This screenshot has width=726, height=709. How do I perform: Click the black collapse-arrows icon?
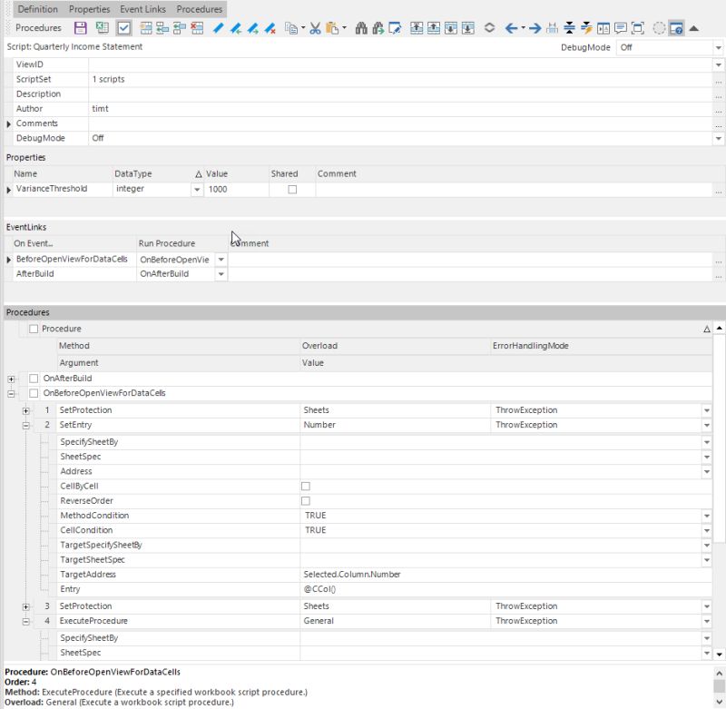click(569, 28)
